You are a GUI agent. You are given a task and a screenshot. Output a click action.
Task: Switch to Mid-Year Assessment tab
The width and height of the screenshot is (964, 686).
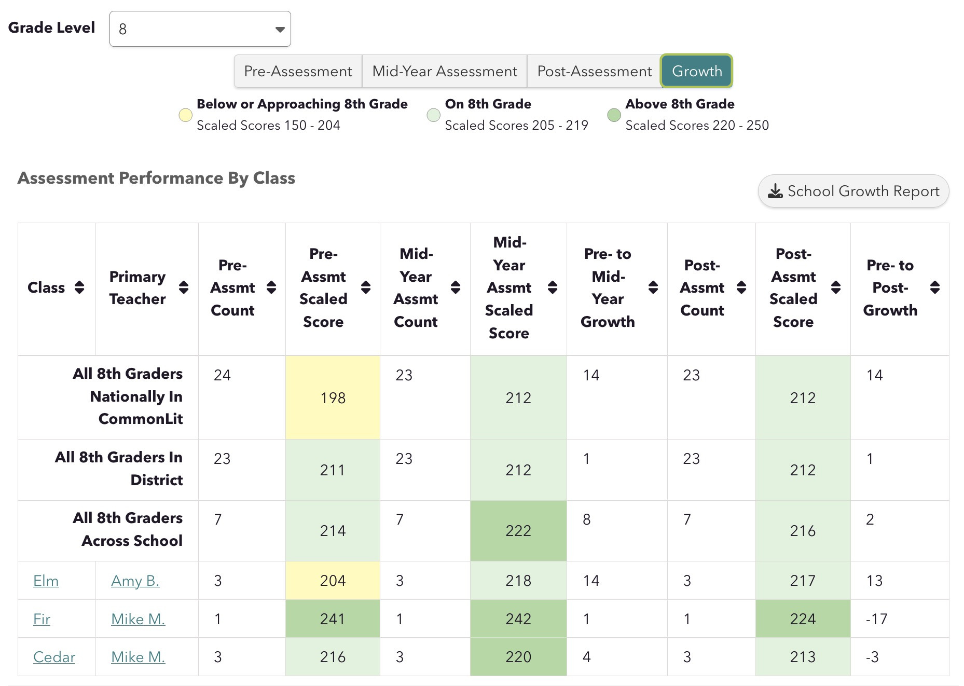445,71
